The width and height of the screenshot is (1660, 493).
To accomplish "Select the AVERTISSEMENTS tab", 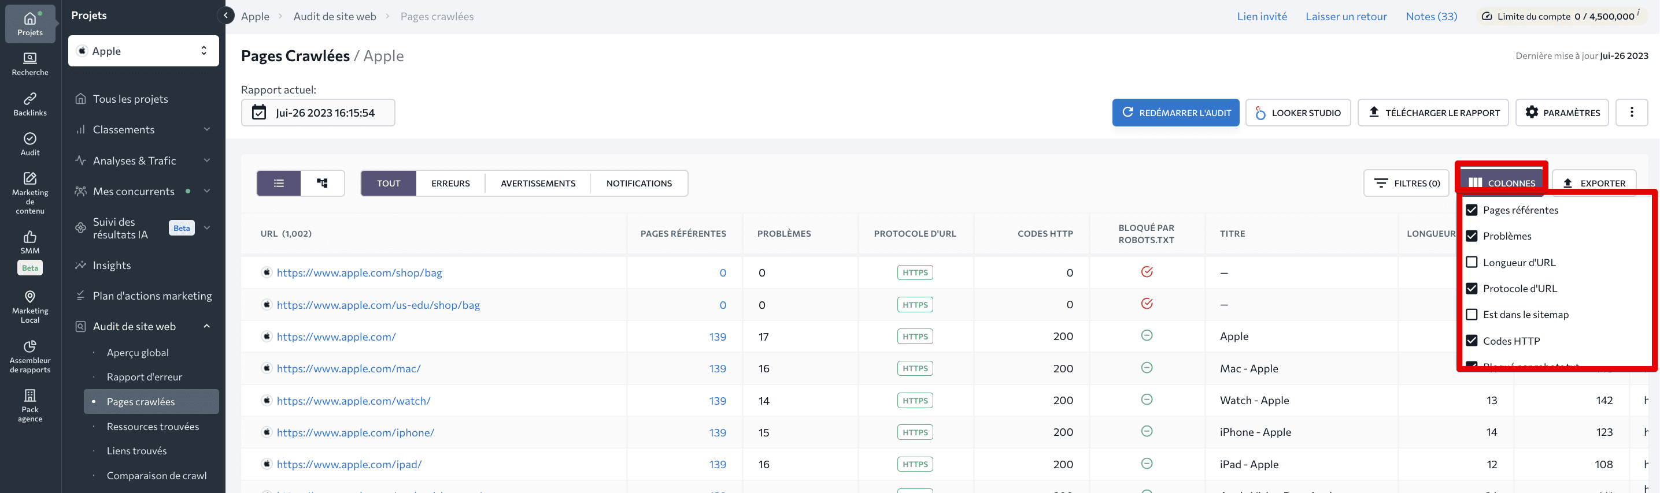I will click(x=538, y=184).
